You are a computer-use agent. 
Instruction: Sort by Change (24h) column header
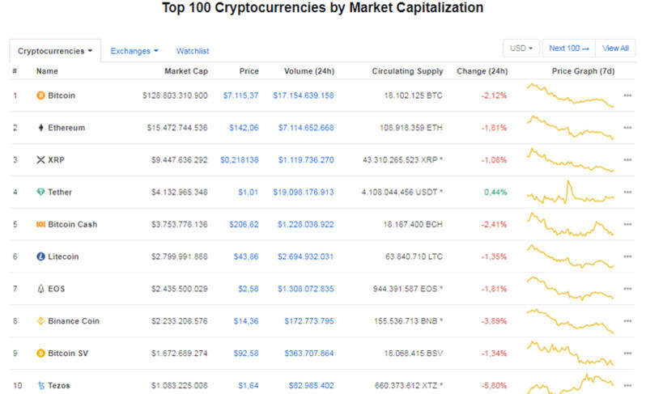482,71
